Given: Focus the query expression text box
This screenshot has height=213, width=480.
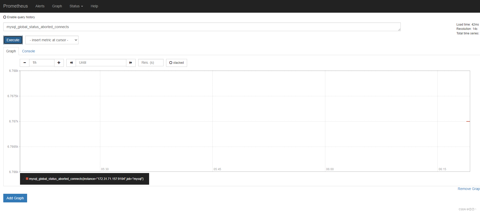Looking at the screenshot, I should [202, 27].
